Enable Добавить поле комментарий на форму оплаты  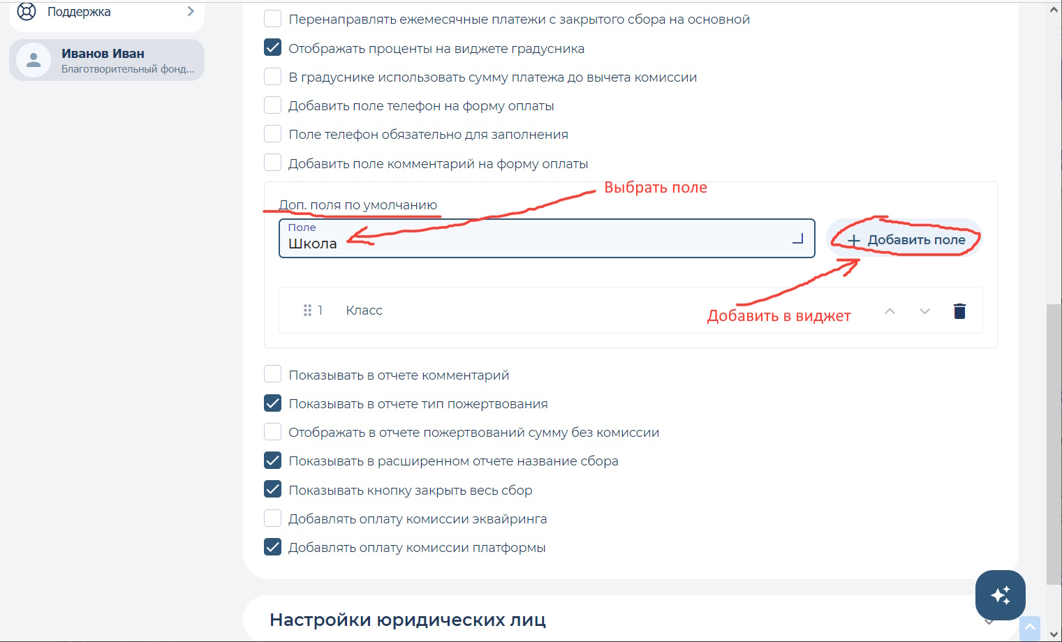[x=273, y=163]
